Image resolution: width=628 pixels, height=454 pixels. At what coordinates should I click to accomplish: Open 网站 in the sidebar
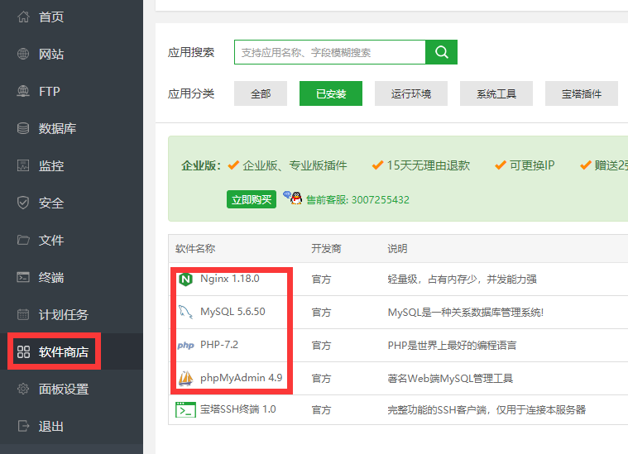[50, 54]
